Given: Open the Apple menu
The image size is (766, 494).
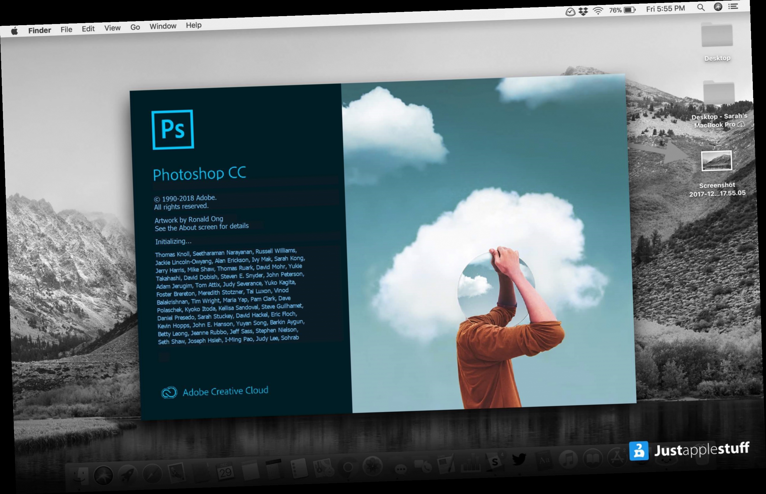Looking at the screenshot, I should pyautogui.click(x=14, y=31).
